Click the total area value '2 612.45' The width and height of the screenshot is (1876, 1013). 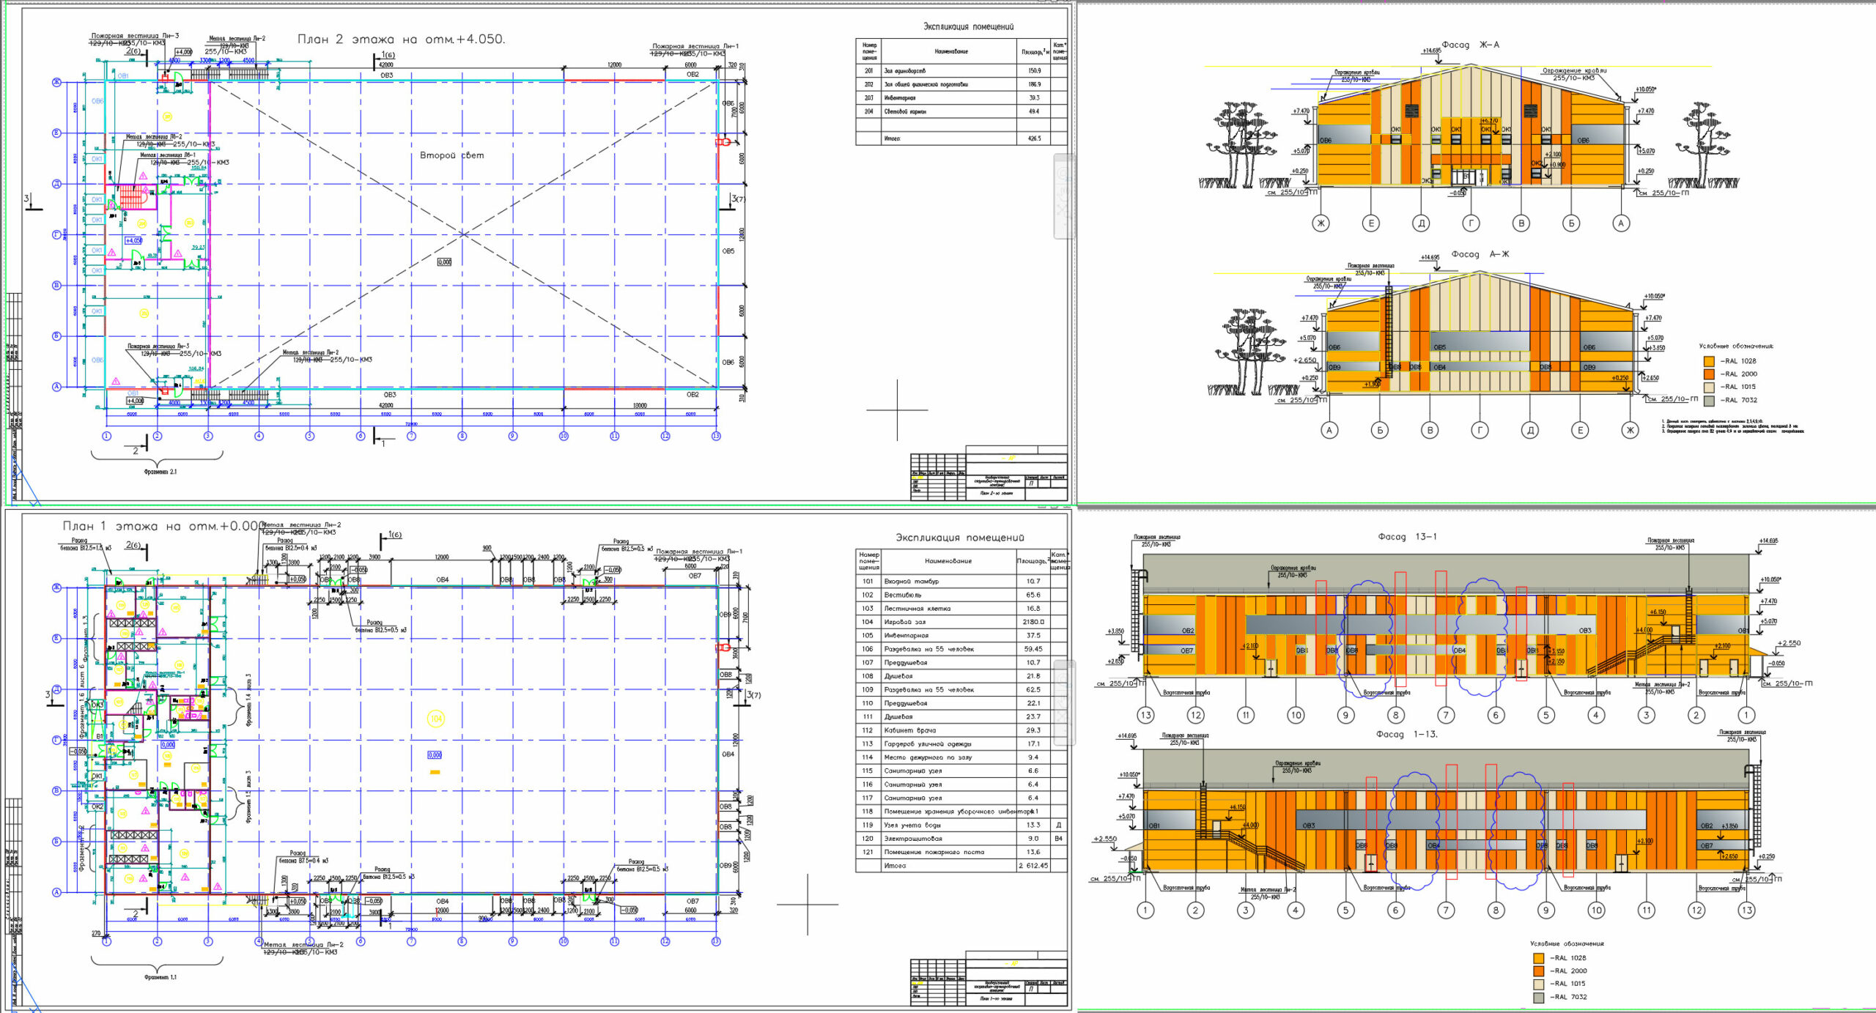[1033, 866]
